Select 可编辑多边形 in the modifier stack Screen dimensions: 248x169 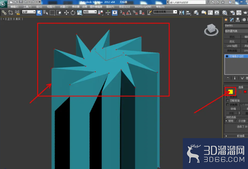click(x=237, y=56)
